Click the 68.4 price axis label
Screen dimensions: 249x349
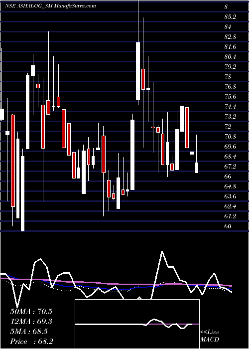(x=230, y=157)
